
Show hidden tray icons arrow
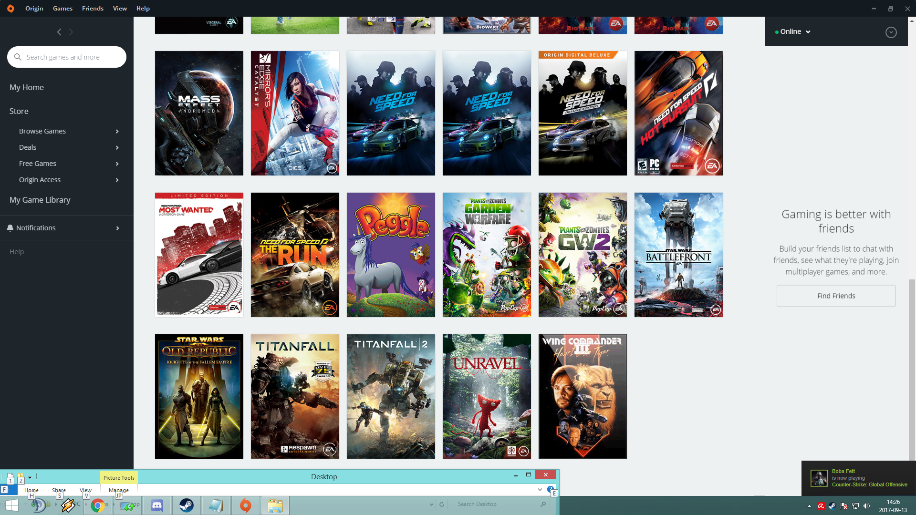pos(809,506)
